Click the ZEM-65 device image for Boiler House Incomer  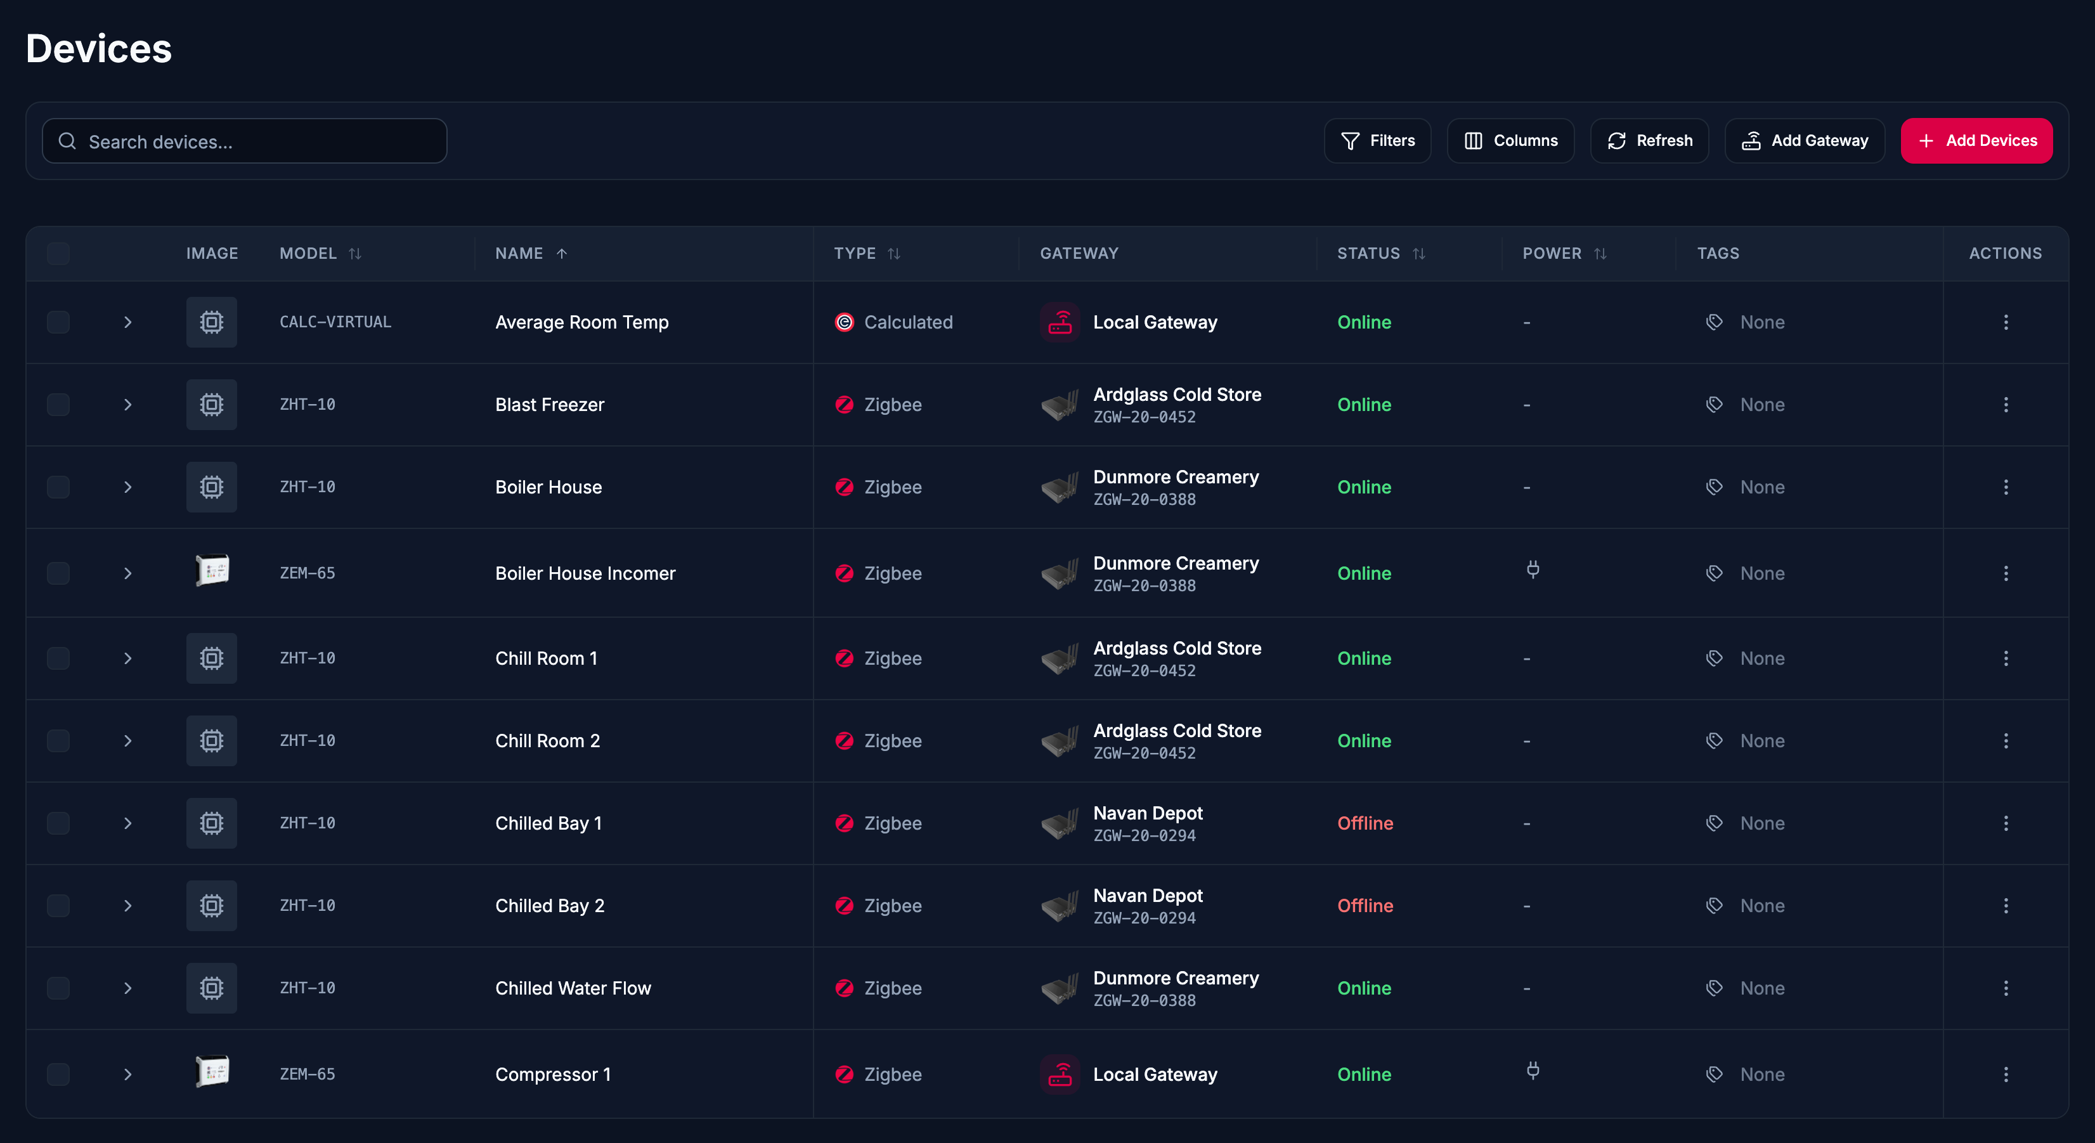point(212,571)
